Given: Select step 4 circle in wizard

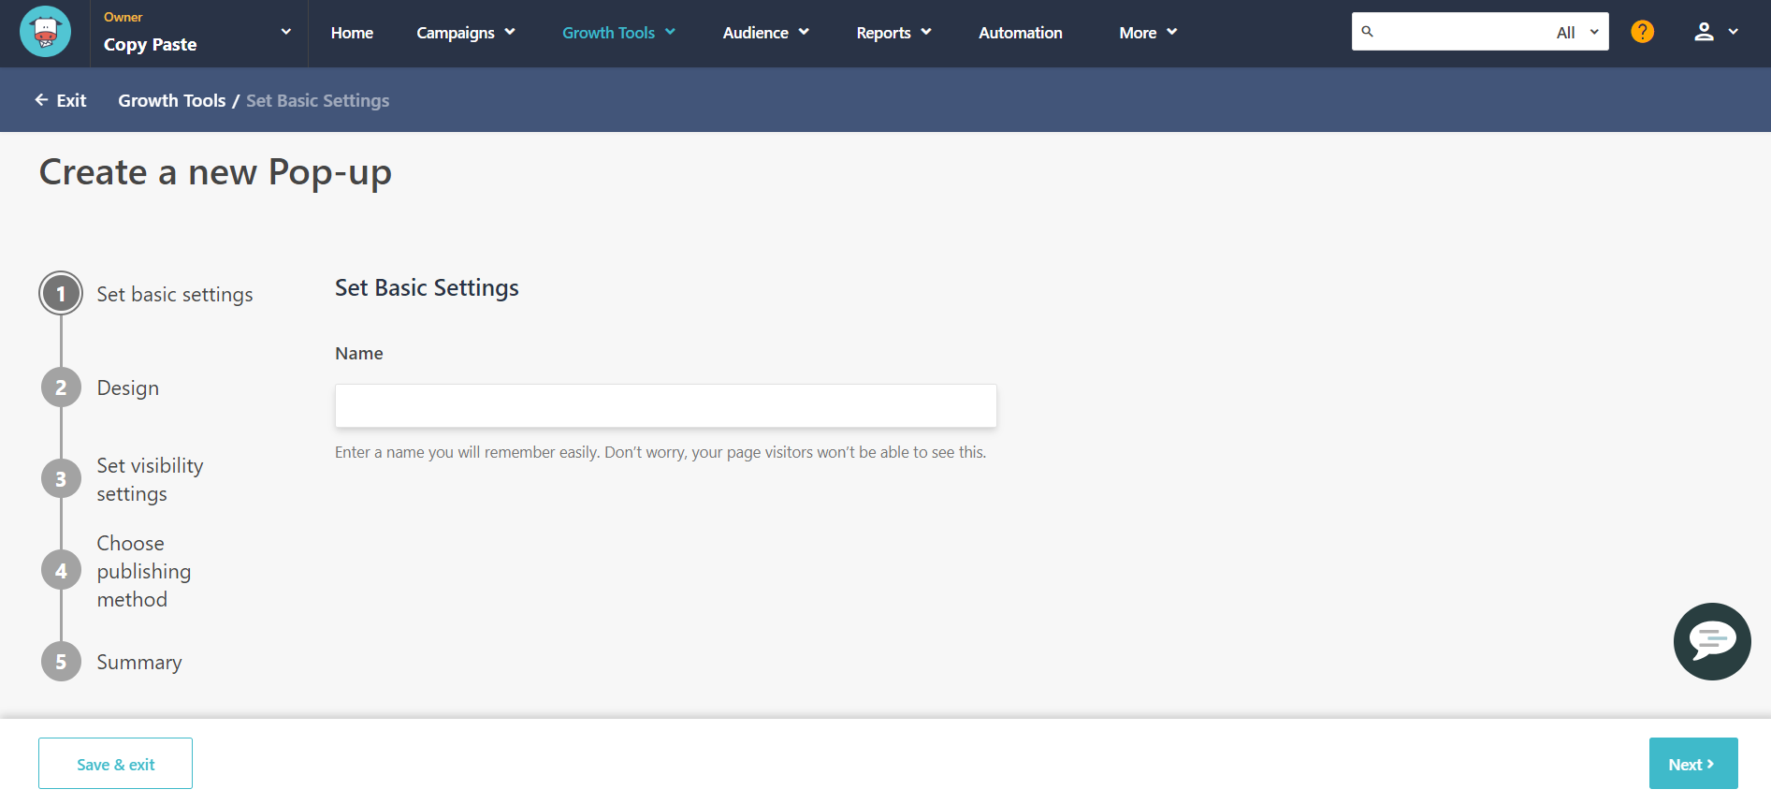Looking at the screenshot, I should point(61,571).
